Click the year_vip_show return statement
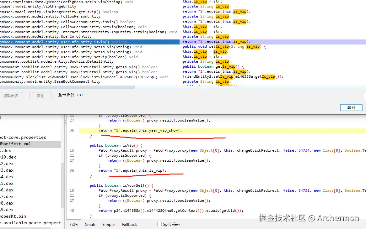The image size is (366, 229). click(140, 130)
